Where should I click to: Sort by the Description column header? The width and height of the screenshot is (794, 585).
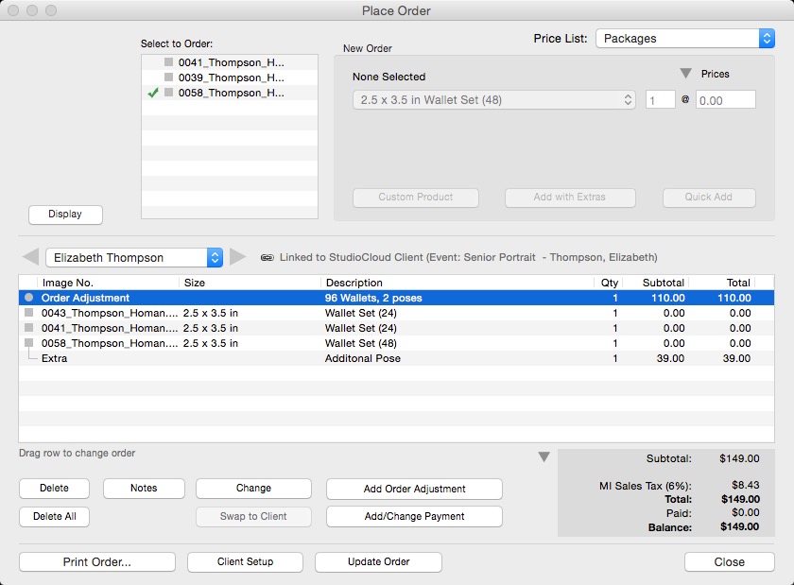click(x=354, y=283)
